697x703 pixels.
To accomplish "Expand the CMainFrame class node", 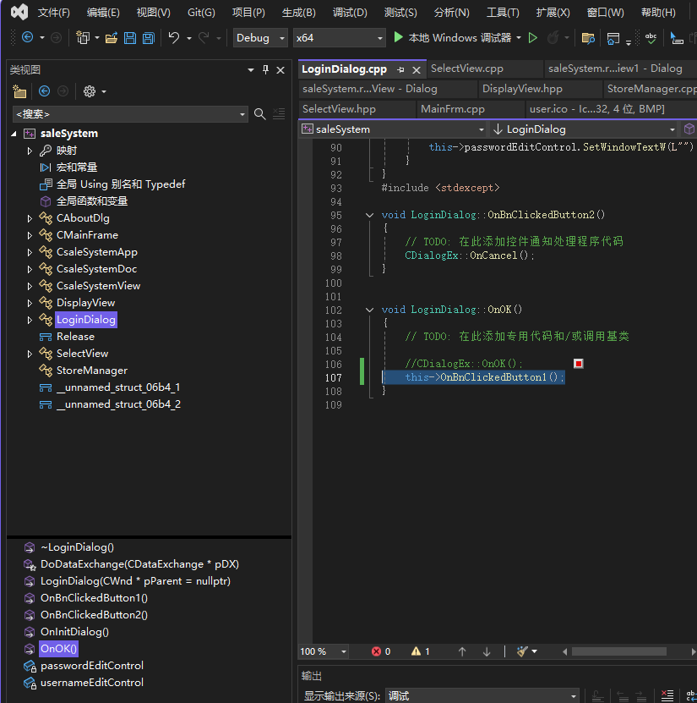I will click(30, 235).
